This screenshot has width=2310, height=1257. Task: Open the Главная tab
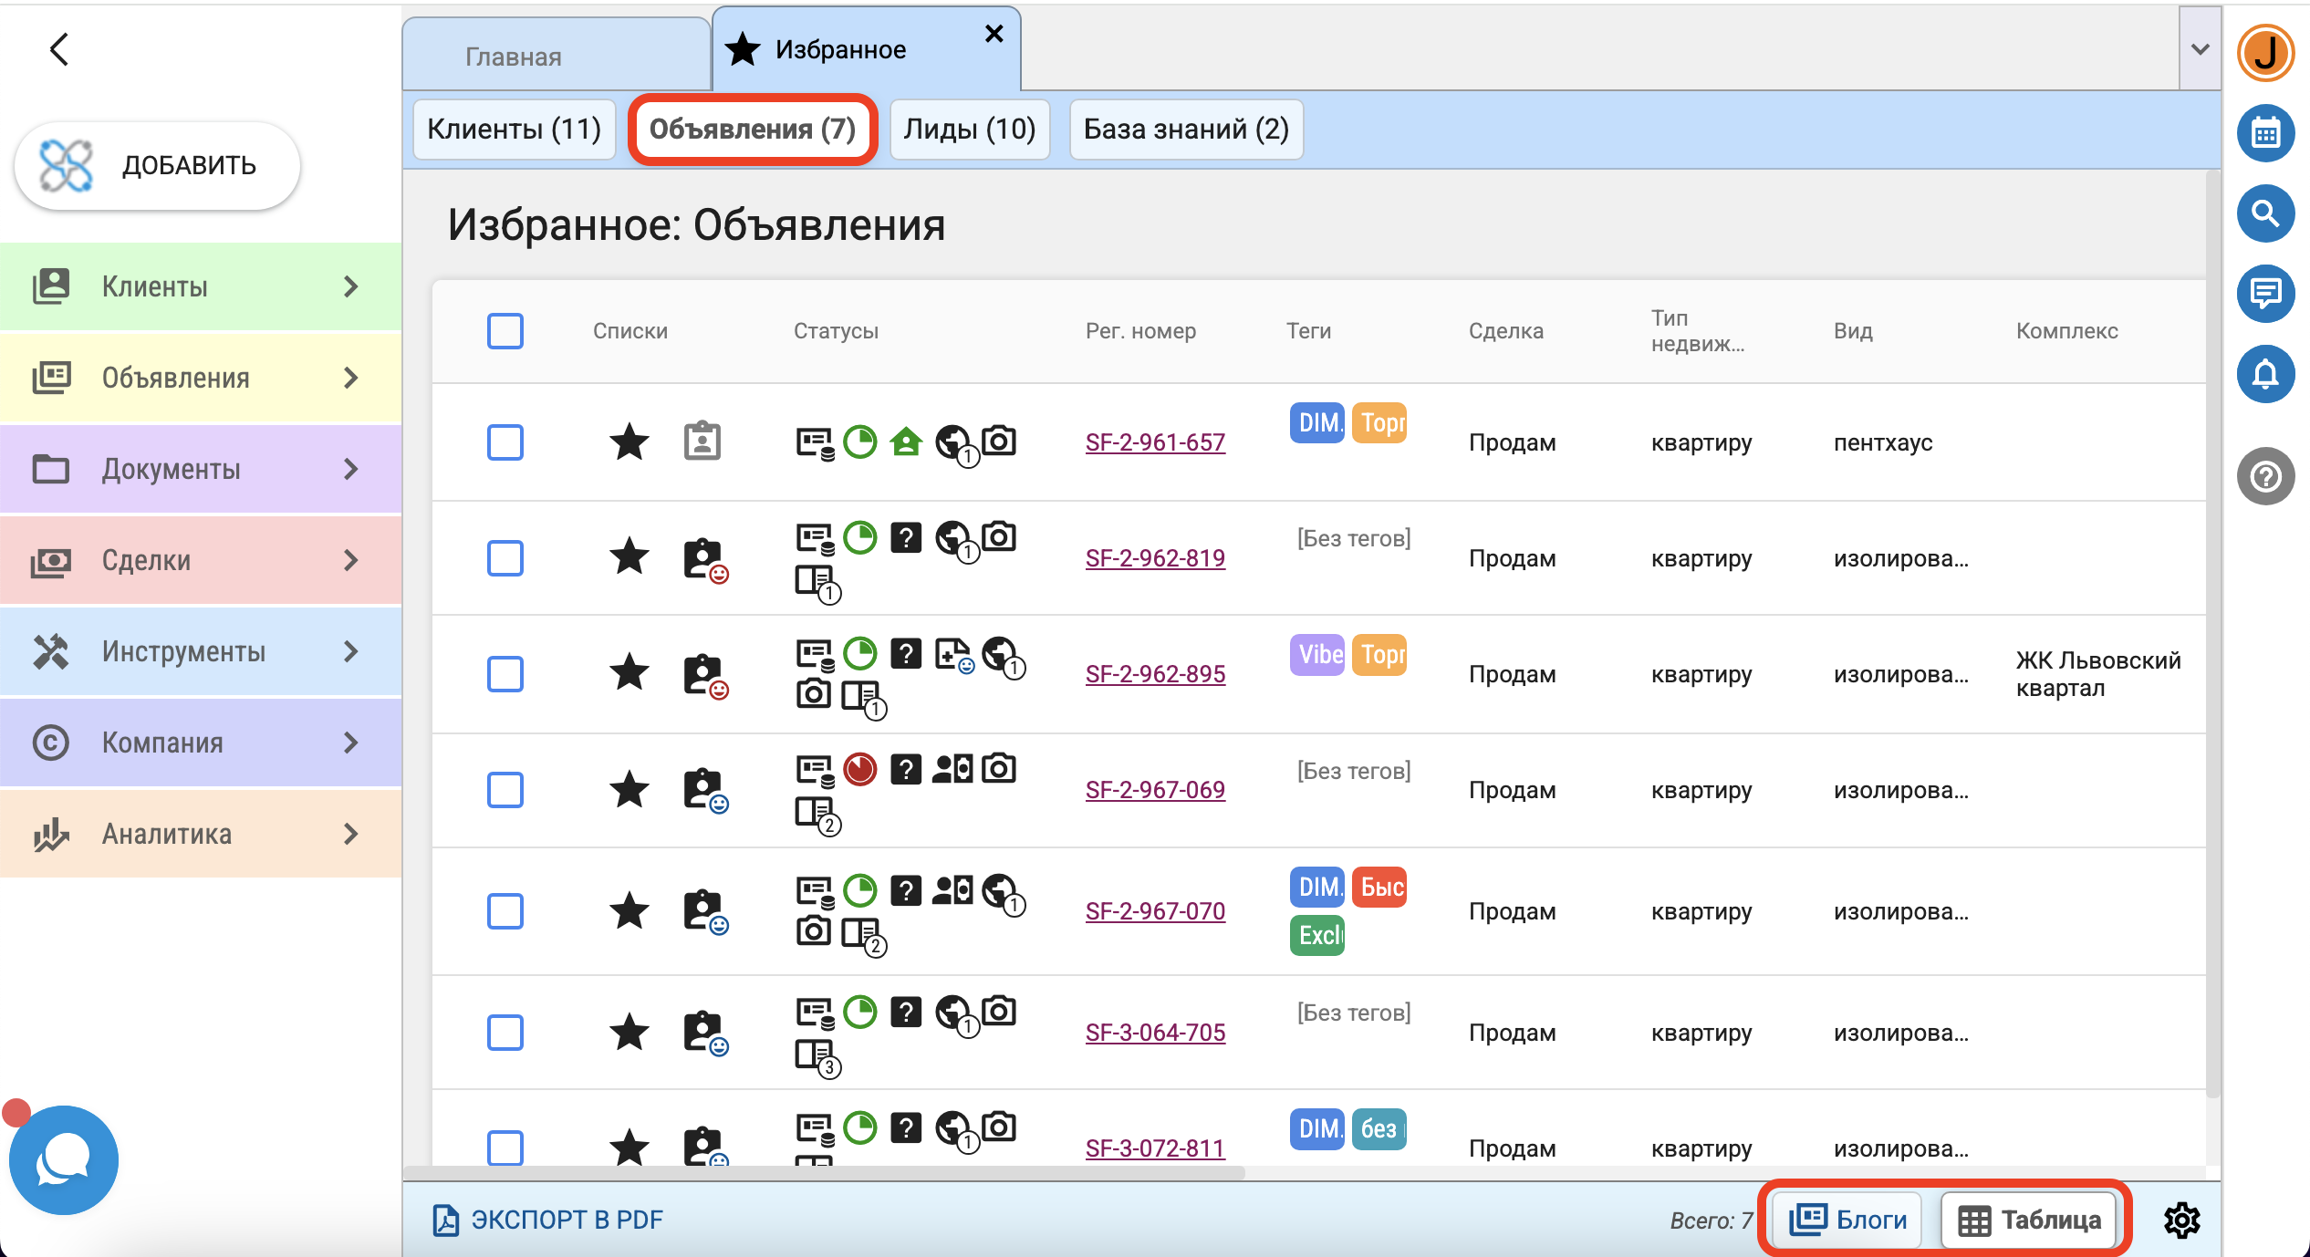point(514,57)
